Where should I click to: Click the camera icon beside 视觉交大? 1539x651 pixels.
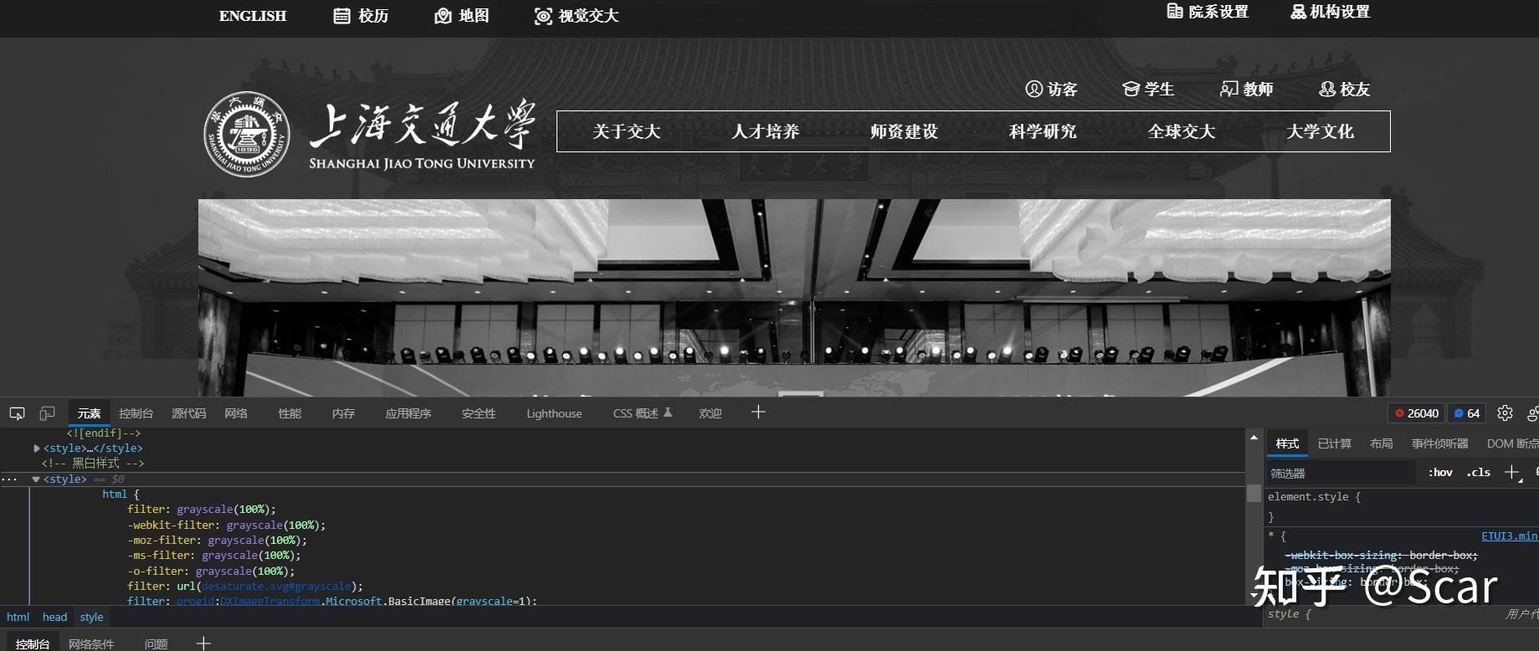[543, 16]
